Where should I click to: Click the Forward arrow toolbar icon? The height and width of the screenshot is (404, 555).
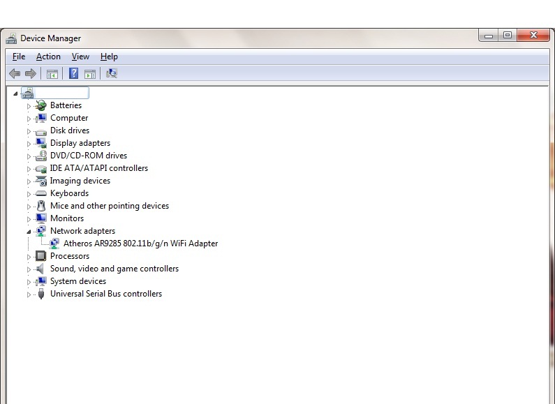31,73
